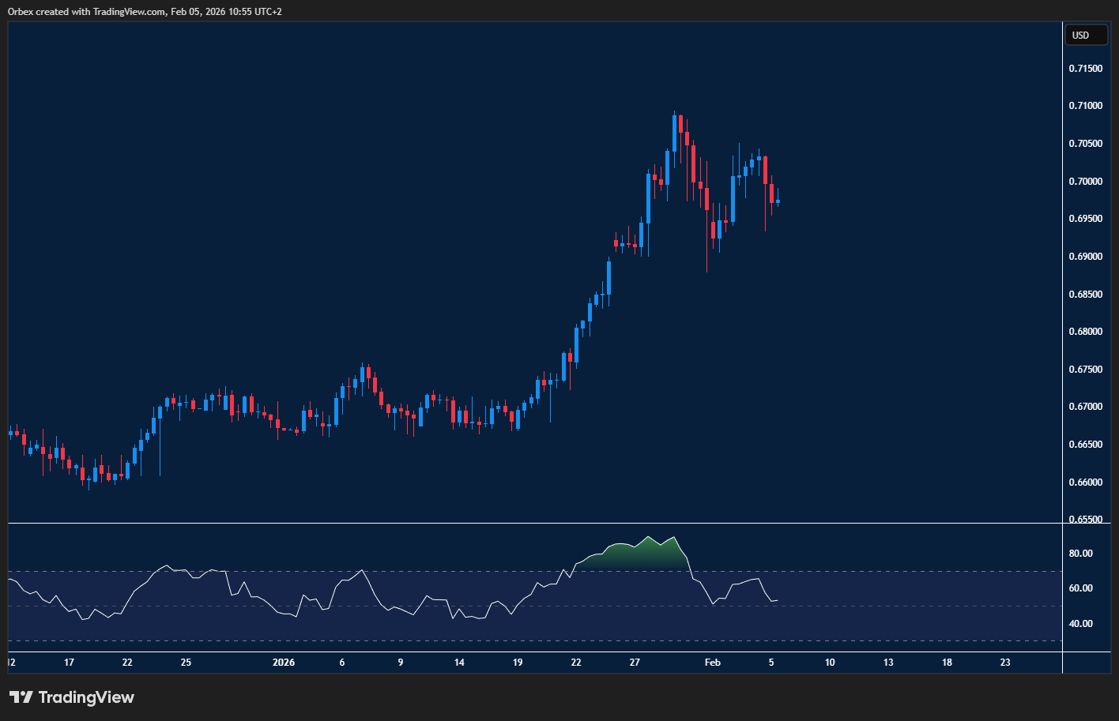Toggle the price axis by clicking 0.70000 label
The height and width of the screenshot is (721, 1119).
point(1086,181)
